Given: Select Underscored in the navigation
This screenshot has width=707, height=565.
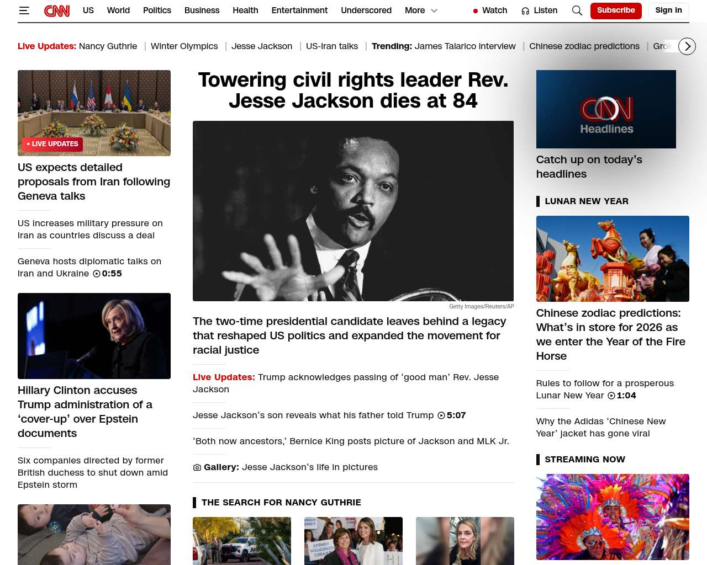Looking at the screenshot, I should pos(366,10).
